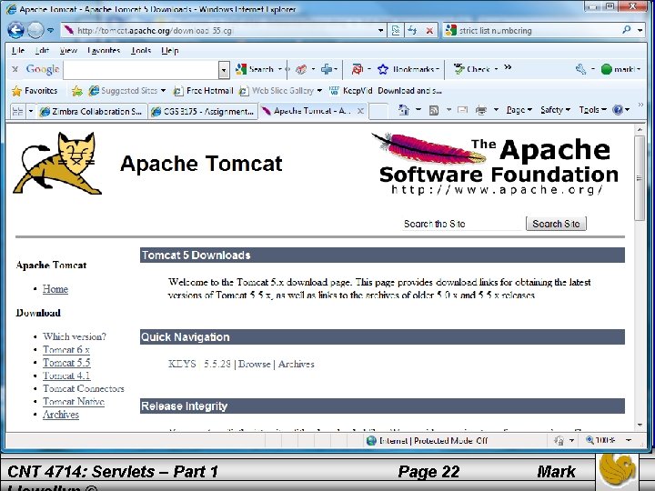The height and width of the screenshot is (491, 655).
Task: Click the Google toolbar Search button
Action: (255, 69)
